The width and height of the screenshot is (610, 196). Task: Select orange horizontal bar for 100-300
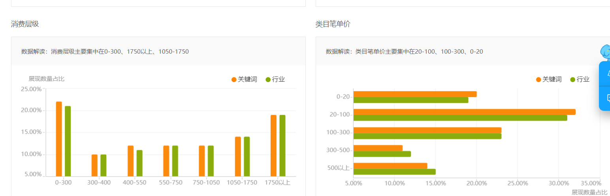[x=427, y=130]
